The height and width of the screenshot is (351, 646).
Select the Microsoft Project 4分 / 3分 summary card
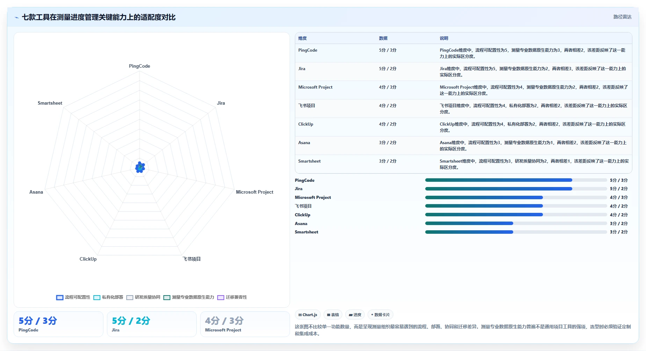245,324
